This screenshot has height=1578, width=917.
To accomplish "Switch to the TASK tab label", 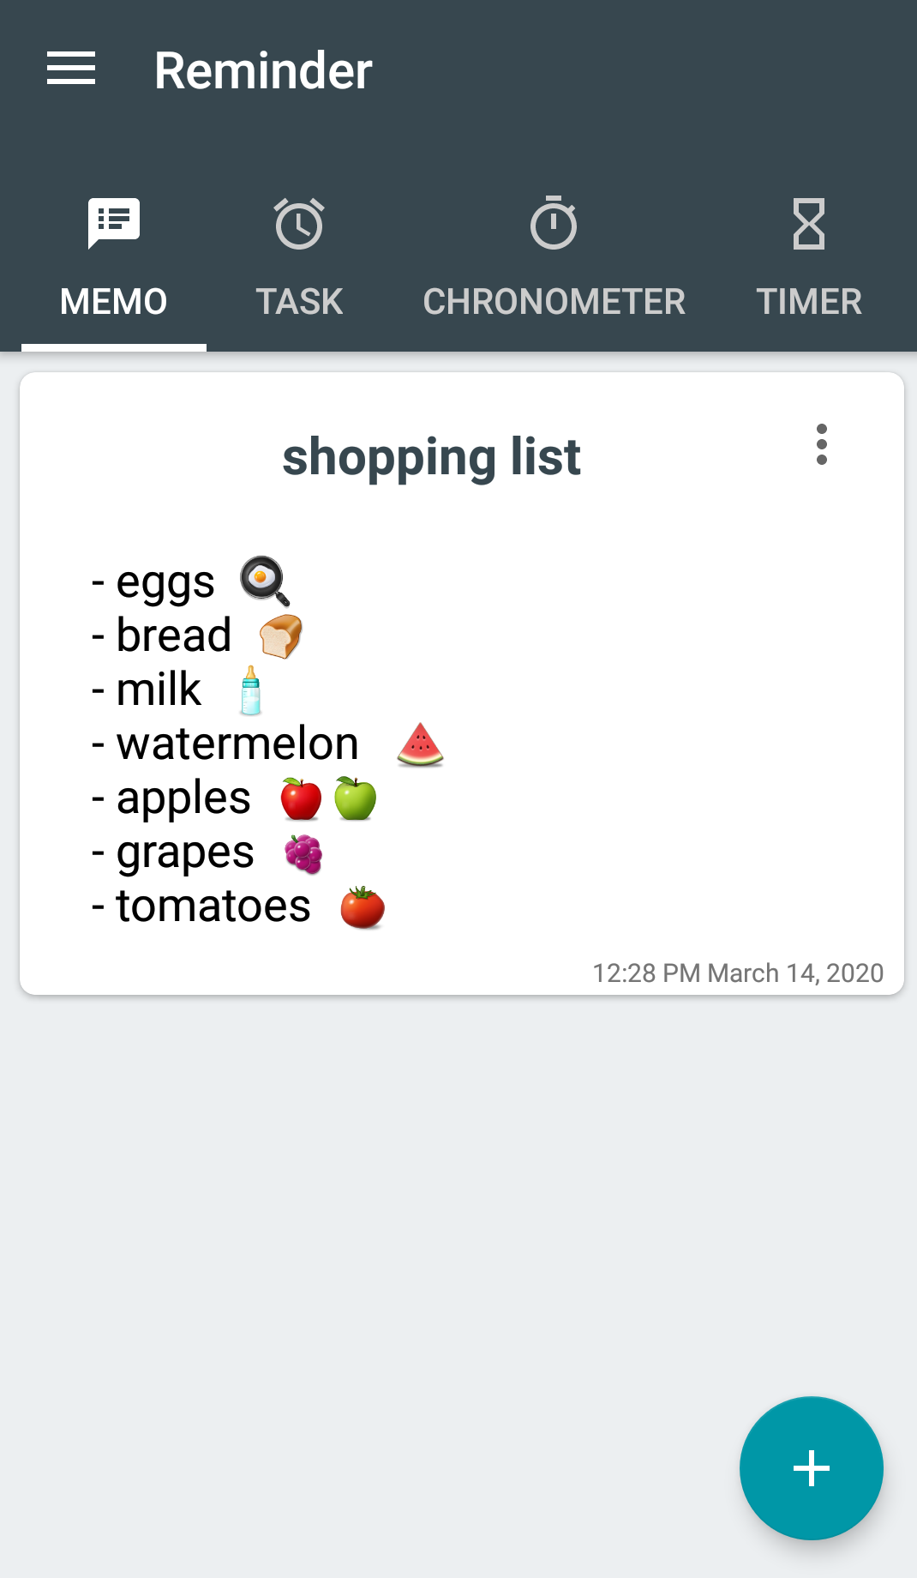I will point(299,302).
